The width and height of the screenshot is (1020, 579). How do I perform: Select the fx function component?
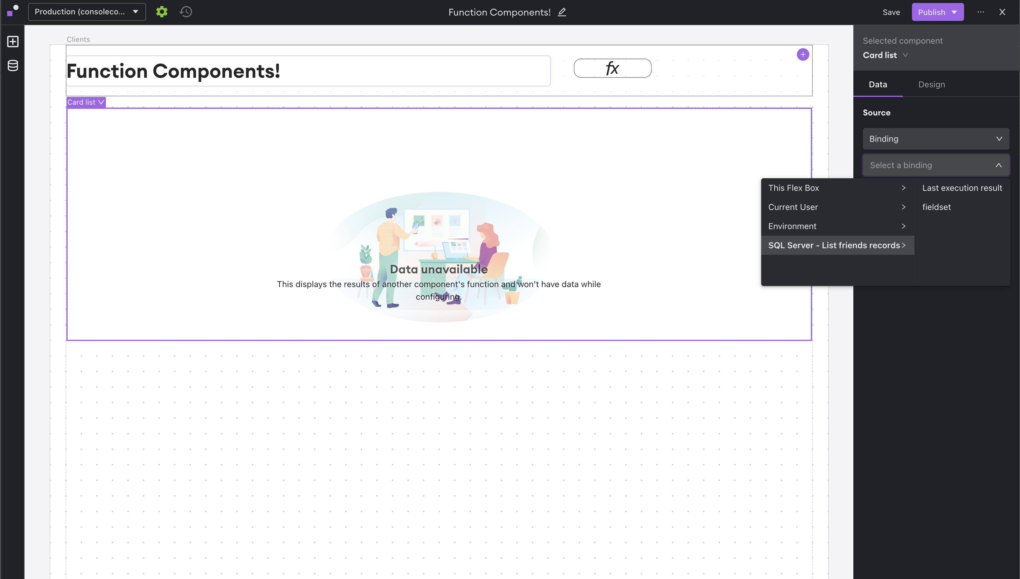[612, 68]
